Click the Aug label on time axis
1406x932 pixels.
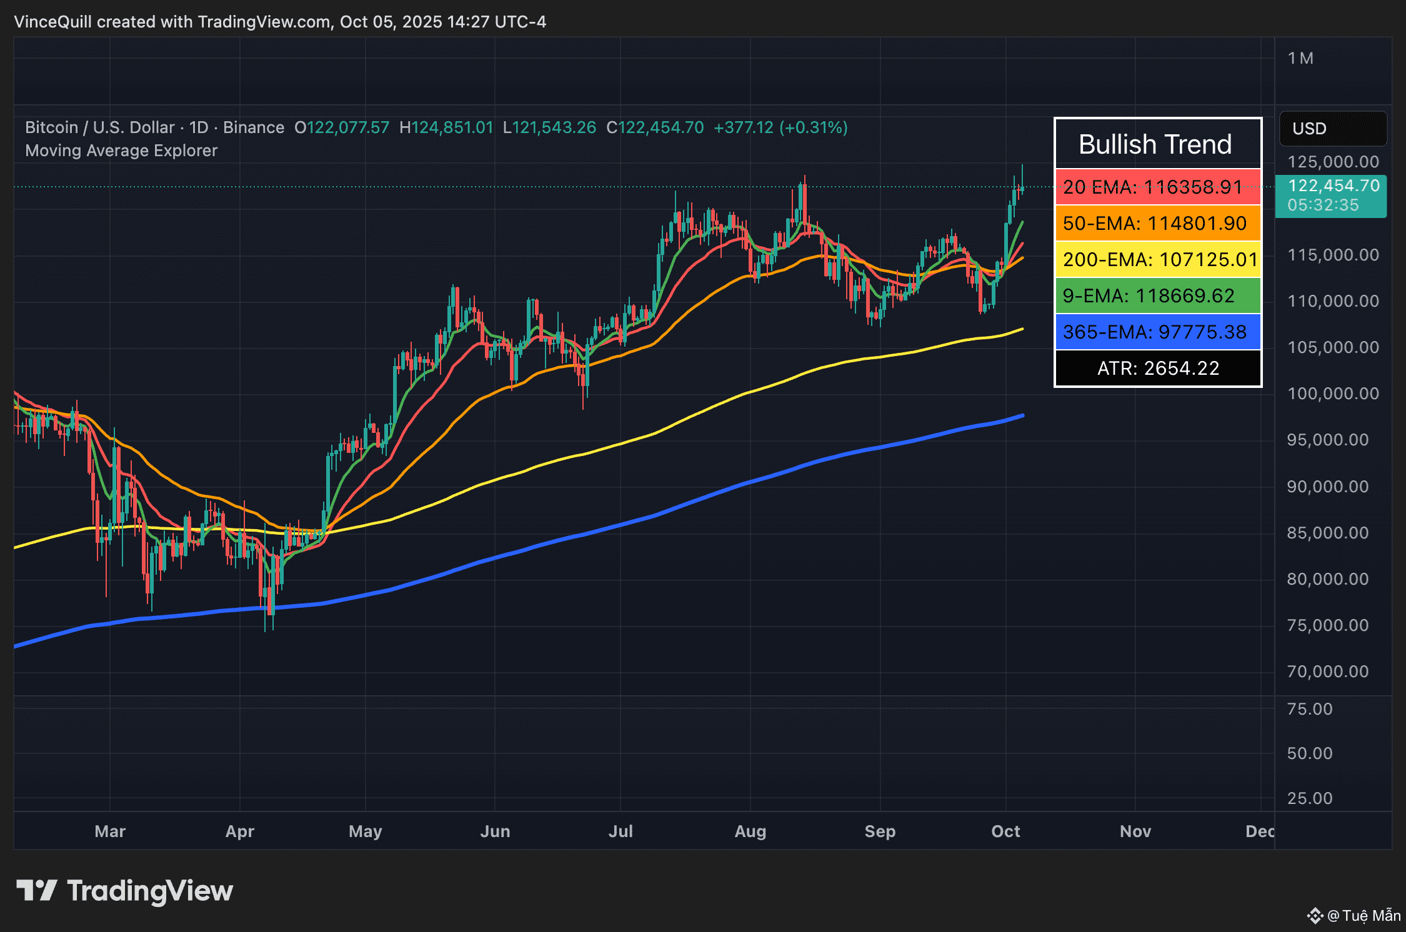pos(750,831)
